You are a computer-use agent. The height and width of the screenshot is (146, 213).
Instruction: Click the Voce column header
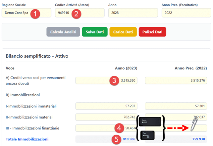(x=10, y=68)
